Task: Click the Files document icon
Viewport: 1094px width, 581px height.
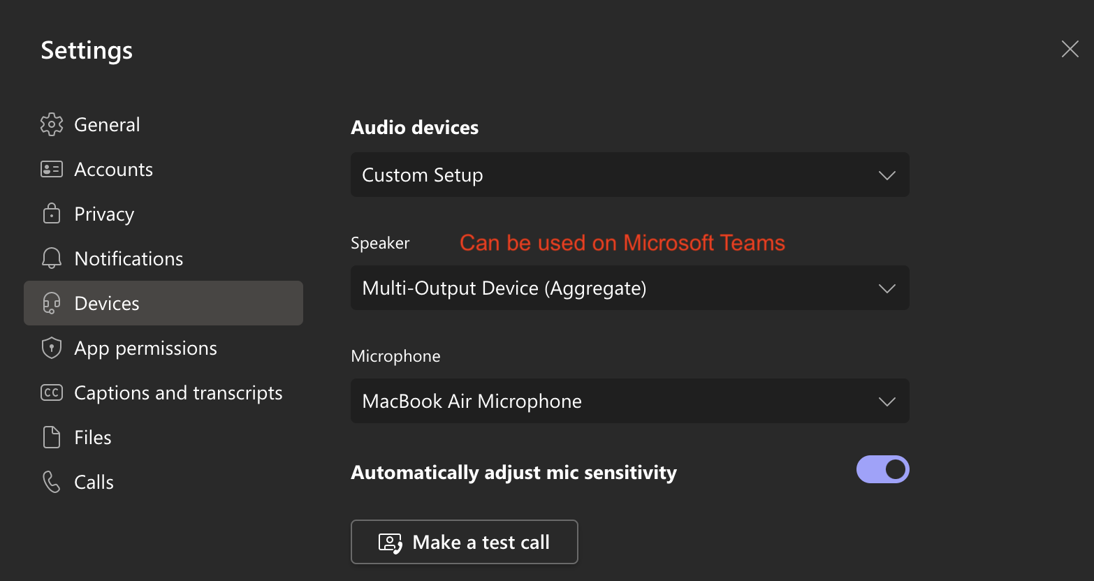Action: coord(52,437)
